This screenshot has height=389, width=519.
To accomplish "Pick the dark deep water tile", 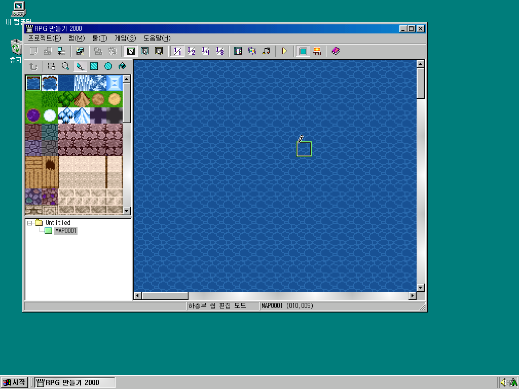I will [66, 83].
